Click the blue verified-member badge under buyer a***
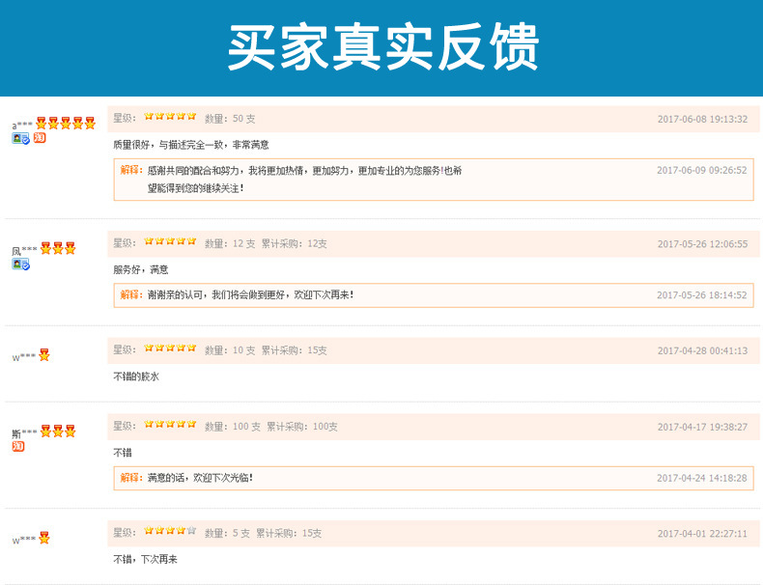 pos(20,138)
